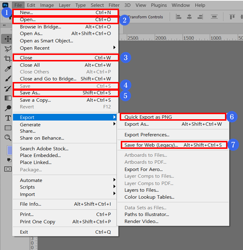Click the Photoshop Ps logo icon

(x=5, y=5)
